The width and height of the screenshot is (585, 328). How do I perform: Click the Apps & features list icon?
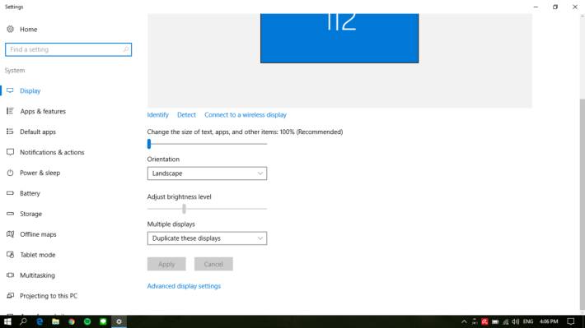tap(10, 111)
